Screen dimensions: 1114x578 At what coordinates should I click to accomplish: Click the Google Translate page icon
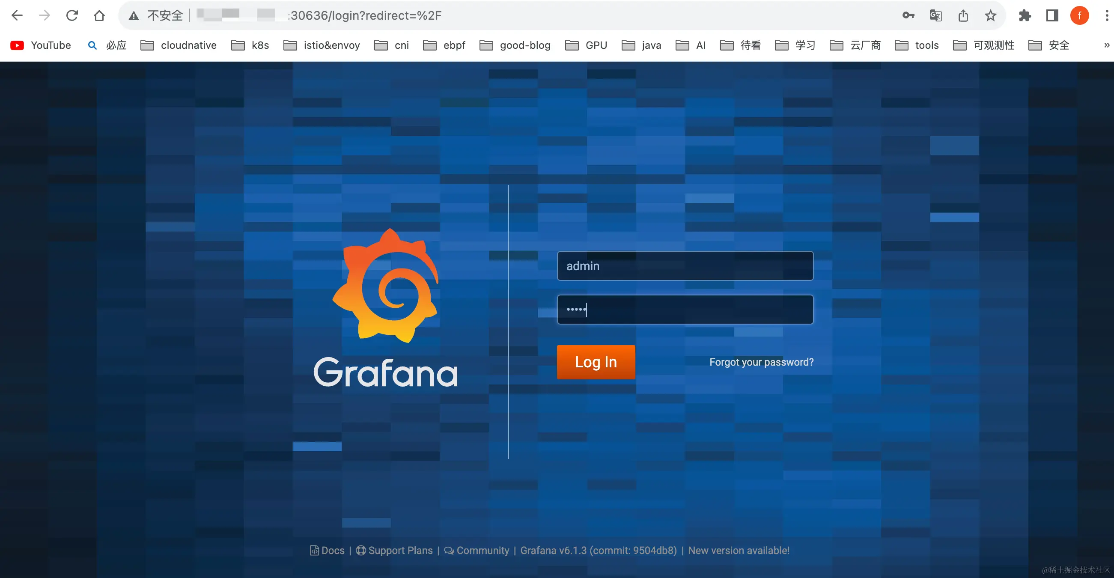pyautogui.click(x=935, y=15)
